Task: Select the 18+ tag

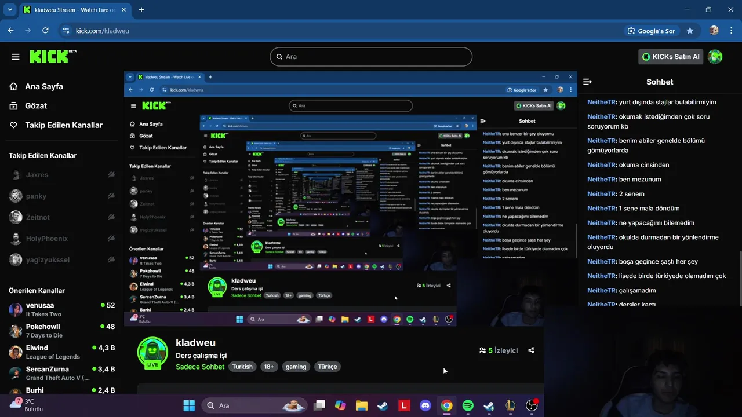Action: click(x=269, y=367)
